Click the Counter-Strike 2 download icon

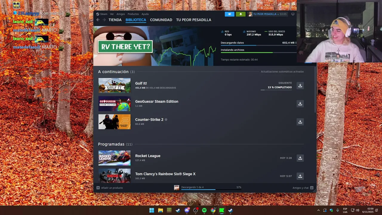[x=300, y=122]
